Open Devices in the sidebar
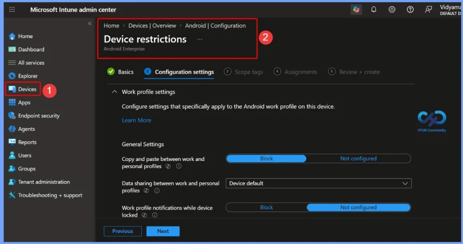Viewport: 463px width, 244px height. point(27,89)
